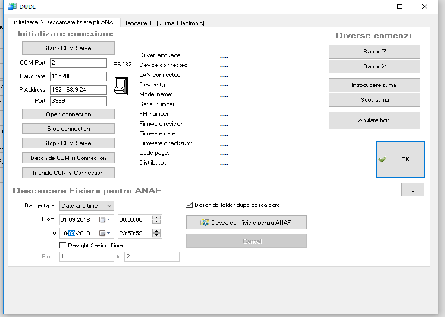The image size is (445, 318).
Task: Click the green checkmark OK button
Action: [400, 159]
